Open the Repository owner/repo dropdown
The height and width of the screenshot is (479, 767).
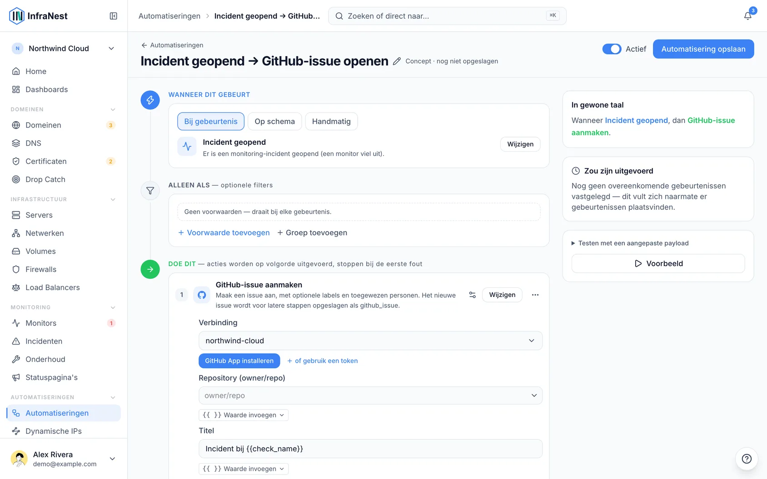370,395
